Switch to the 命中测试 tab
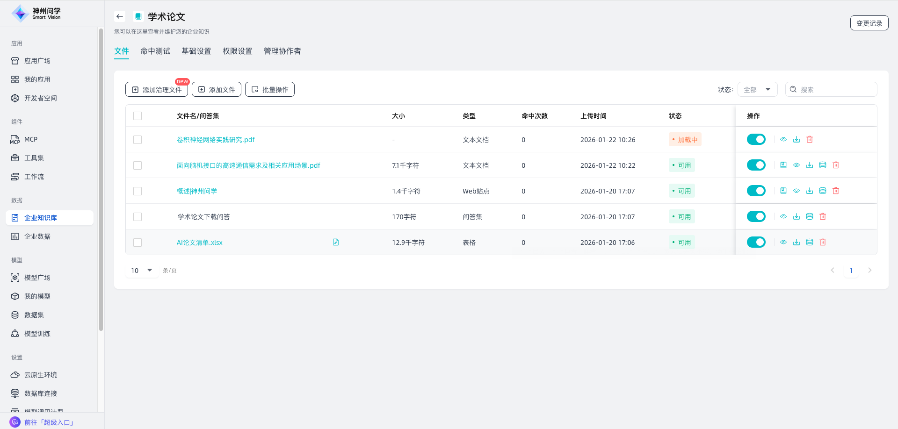898x429 pixels. coord(155,51)
